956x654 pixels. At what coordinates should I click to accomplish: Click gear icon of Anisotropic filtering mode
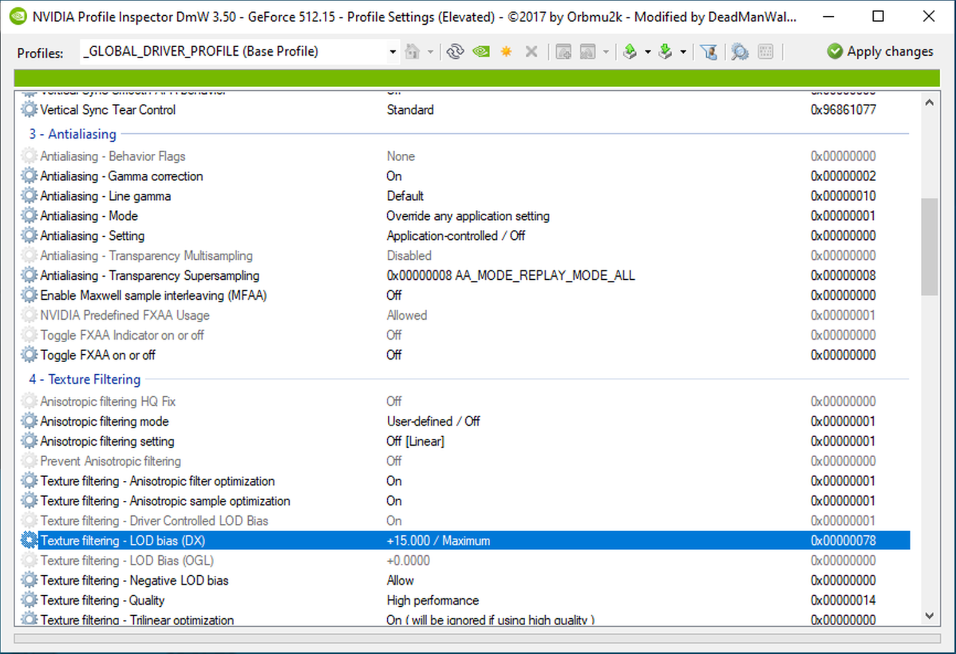tap(29, 421)
